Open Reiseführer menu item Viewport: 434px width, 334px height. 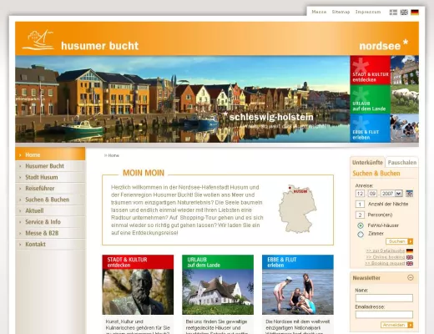50,189
